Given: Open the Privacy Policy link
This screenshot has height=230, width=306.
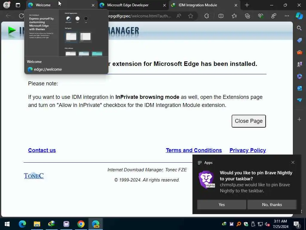Looking at the screenshot, I should click(248, 150).
